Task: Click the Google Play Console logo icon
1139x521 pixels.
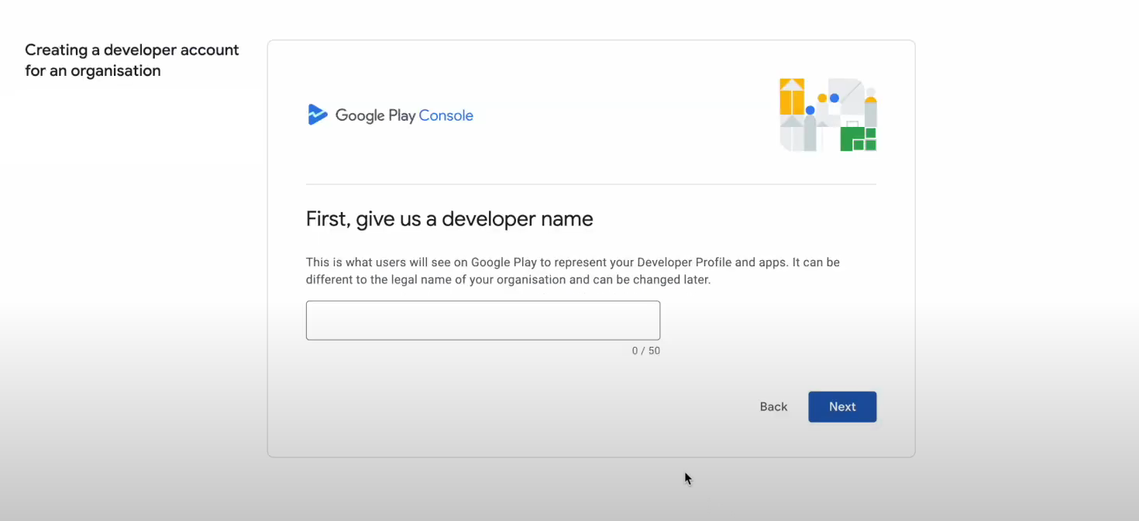Action: pyautogui.click(x=318, y=115)
